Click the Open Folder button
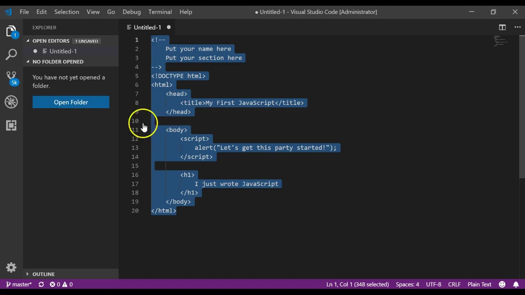The width and height of the screenshot is (525, 295). [x=71, y=102]
